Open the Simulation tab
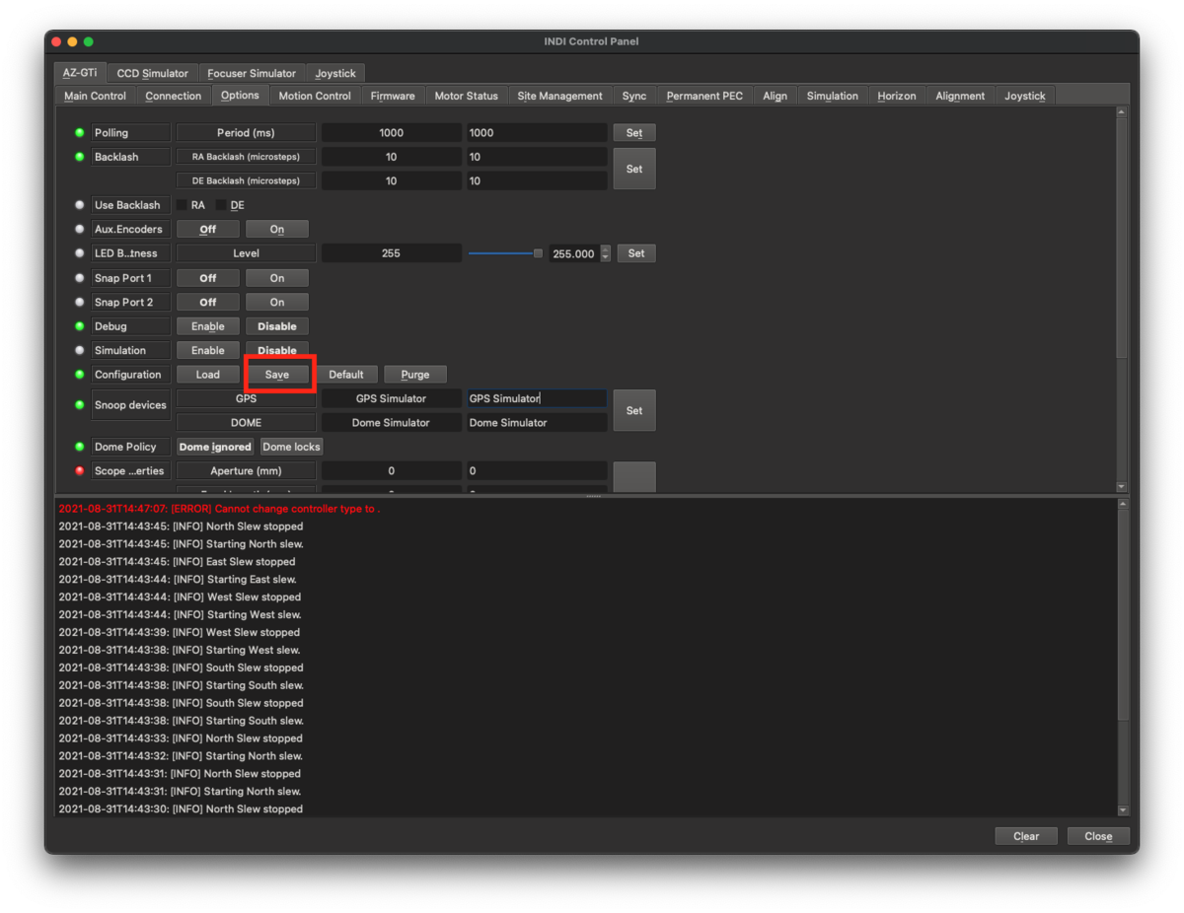1184x913 pixels. pos(833,96)
